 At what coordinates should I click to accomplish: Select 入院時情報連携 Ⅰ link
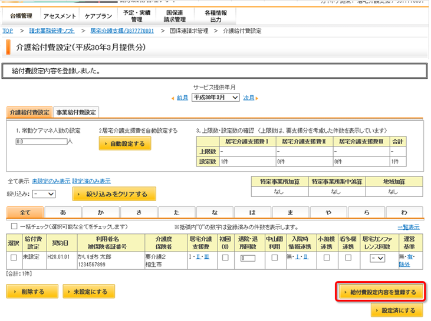click(298, 257)
